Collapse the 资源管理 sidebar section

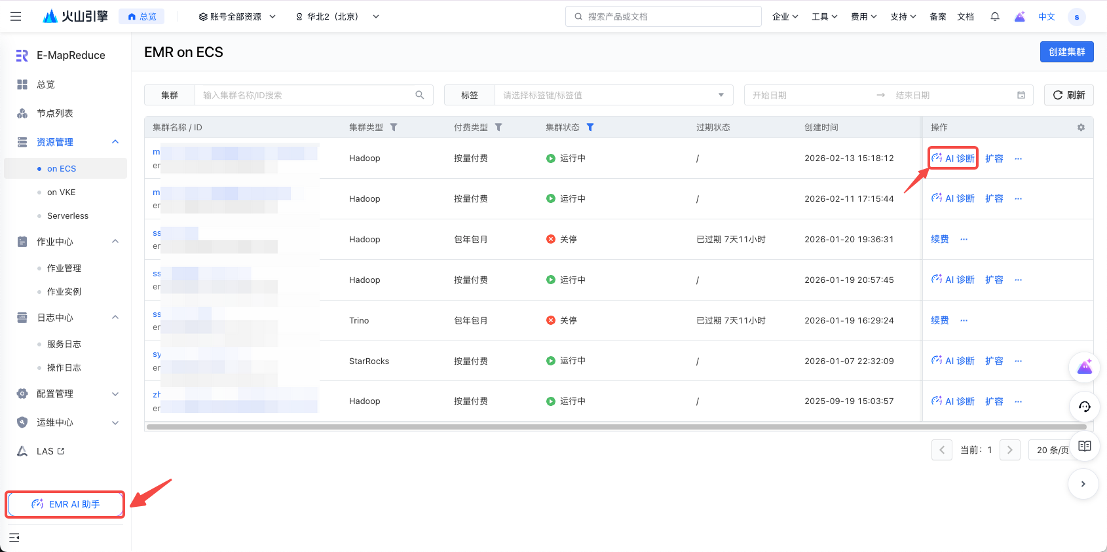pyautogui.click(x=115, y=142)
